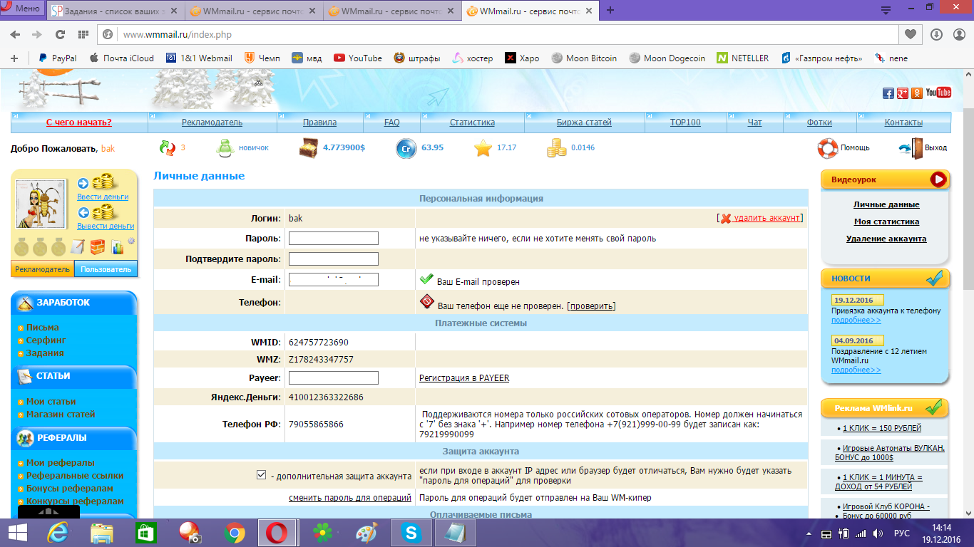
Task: Click the Facebook icon in header
Action: 888,93
